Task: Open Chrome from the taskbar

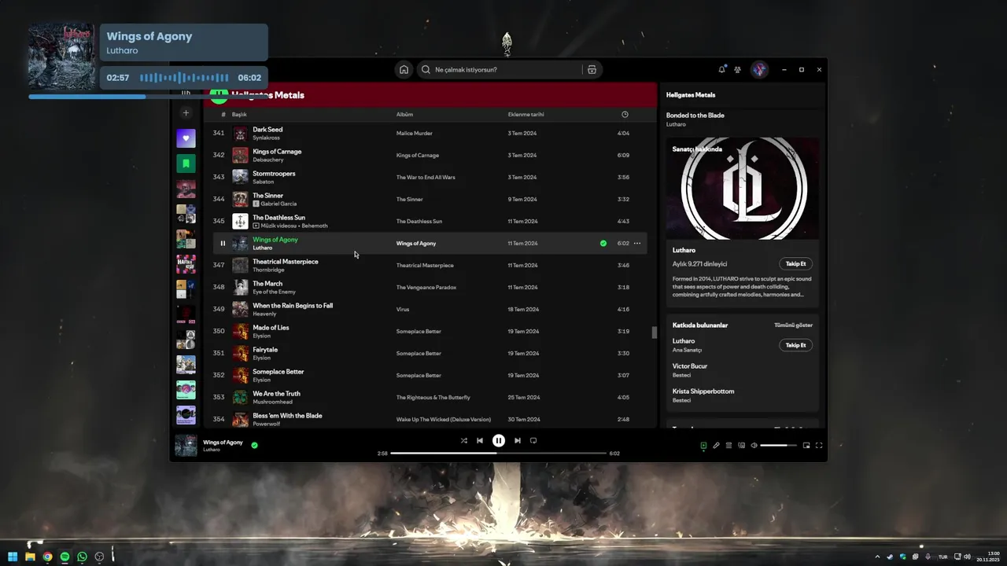Action: point(47,557)
